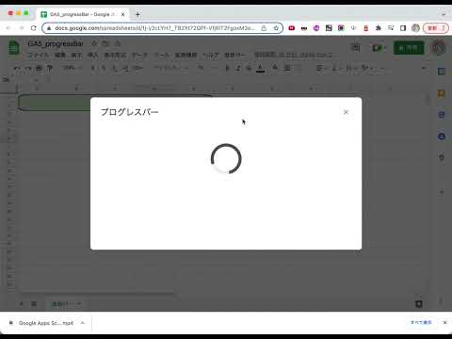
Task: Open the purple circular extension icon
Action: click(316, 28)
